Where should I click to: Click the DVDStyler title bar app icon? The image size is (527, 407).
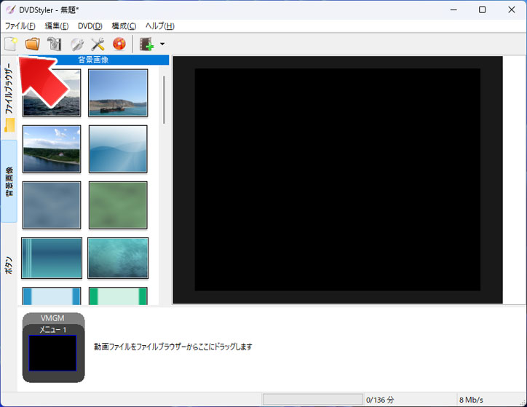coord(10,9)
